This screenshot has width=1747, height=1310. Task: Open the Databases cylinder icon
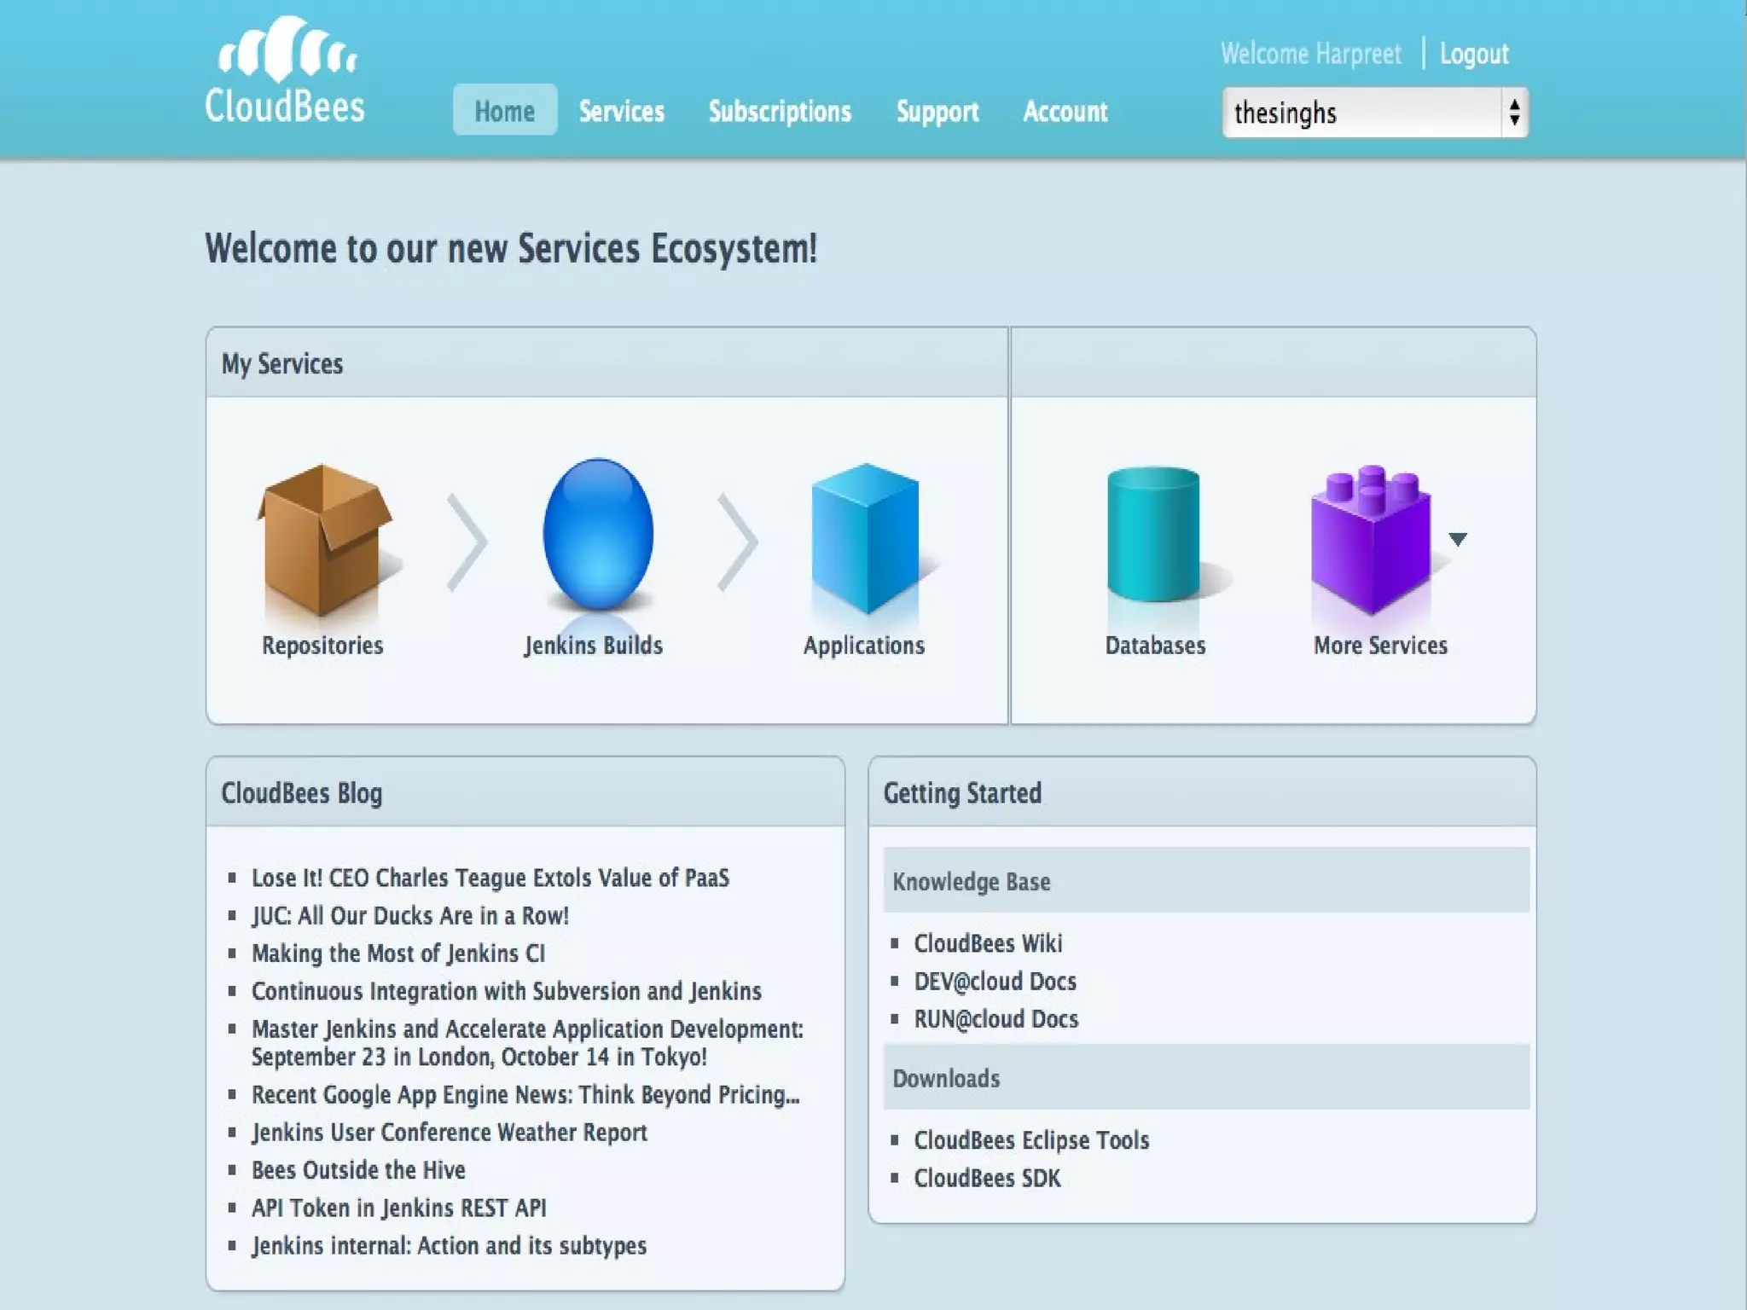coord(1153,535)
